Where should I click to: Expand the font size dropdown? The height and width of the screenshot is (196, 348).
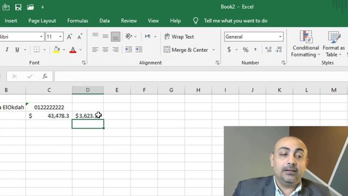point(60,36)
